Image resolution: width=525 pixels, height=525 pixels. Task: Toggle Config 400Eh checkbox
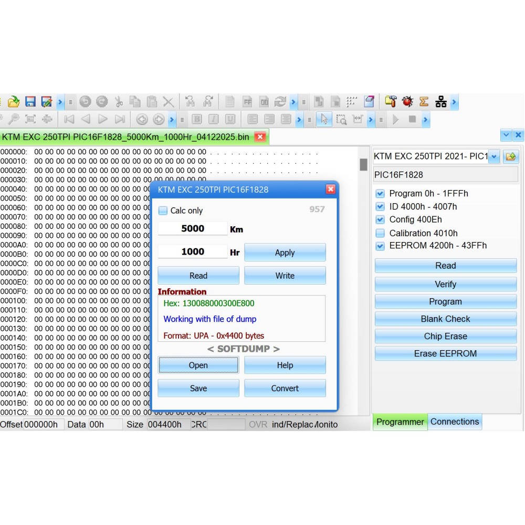click(x=380, y=219)
